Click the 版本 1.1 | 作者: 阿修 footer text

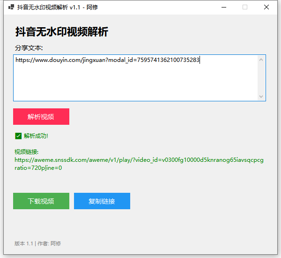coord(37,243)
